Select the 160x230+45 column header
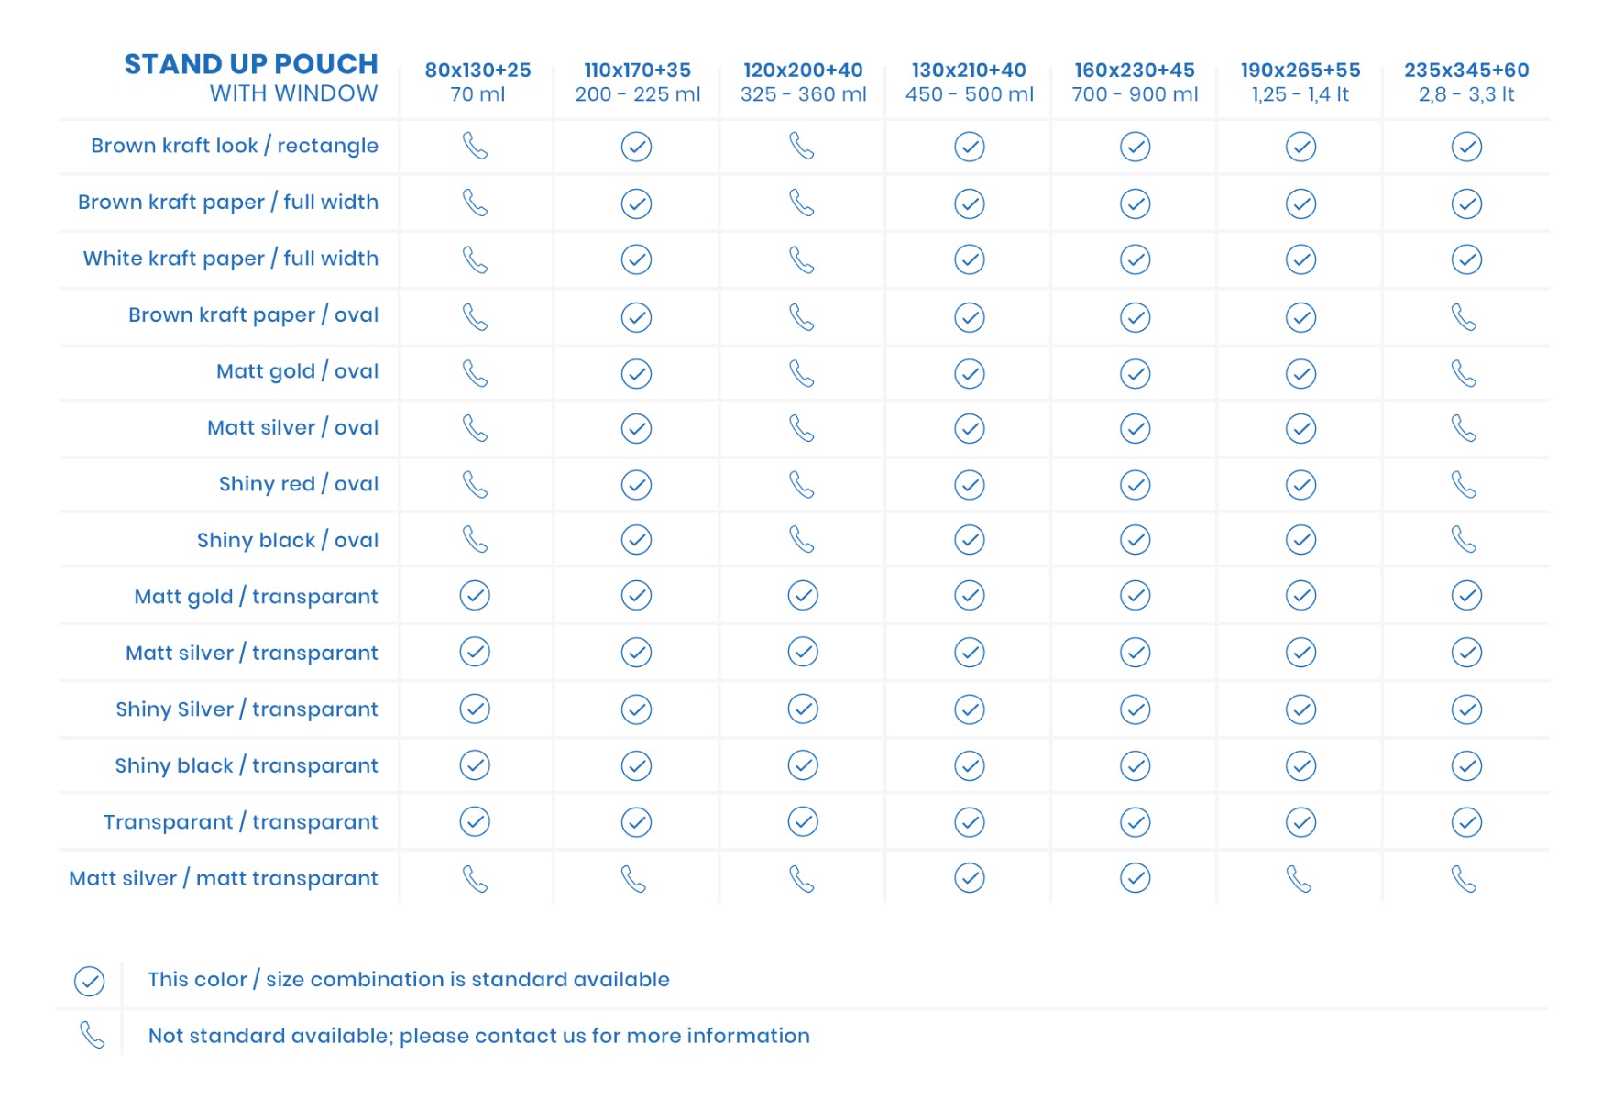Viewport: 1602px width, 1100px height. tap(1135, 82)
